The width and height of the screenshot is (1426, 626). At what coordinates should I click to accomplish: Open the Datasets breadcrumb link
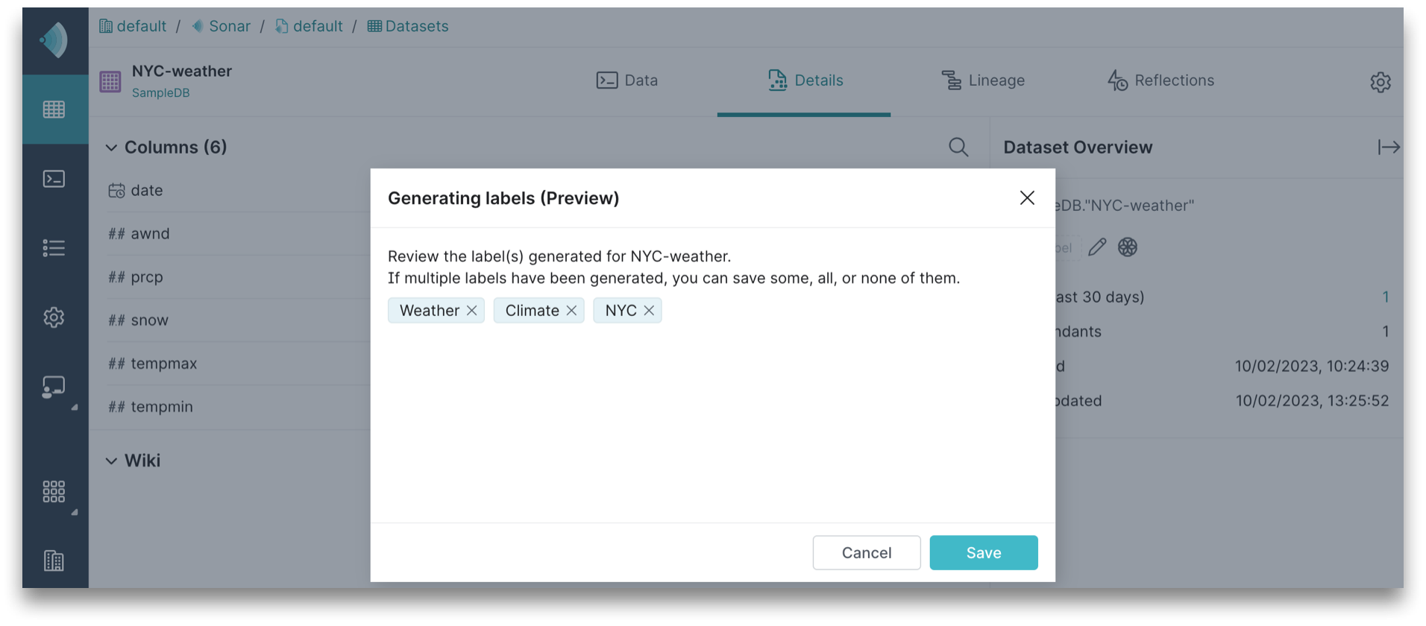click(408, 27)
